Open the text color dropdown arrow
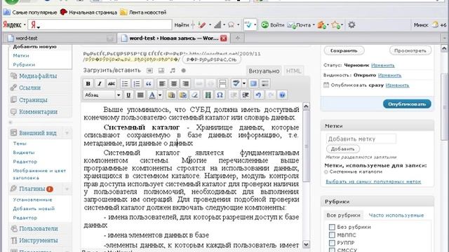Viewport: 449px width, 252px height. pyautogui.click(x=160, y=95)
